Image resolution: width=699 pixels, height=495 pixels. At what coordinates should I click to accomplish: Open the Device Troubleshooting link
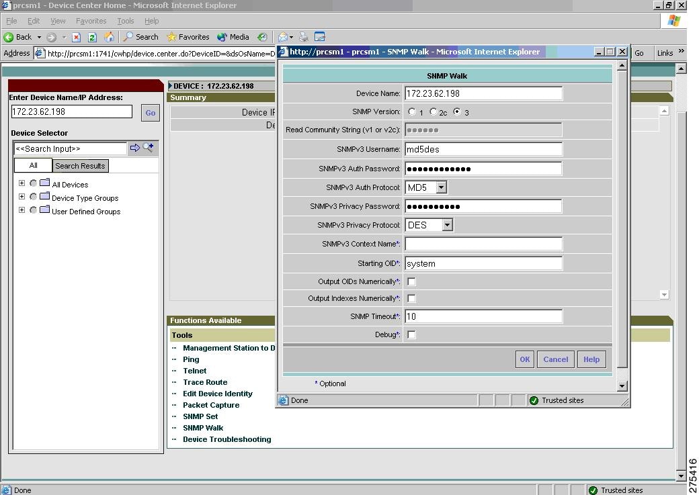tap(227, 439)
